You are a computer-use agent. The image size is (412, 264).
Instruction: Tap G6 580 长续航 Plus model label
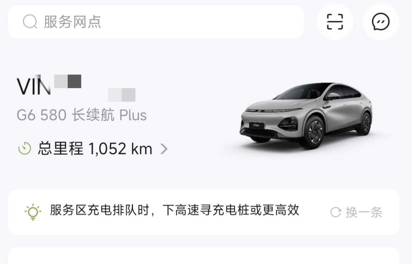[x=82, y=115]
